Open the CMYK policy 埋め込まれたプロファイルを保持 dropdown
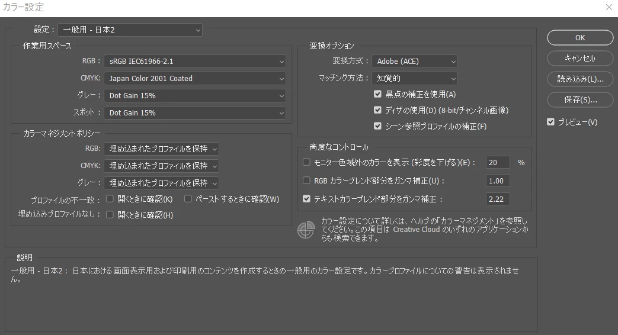Image resolution: width=618 pixels, height=335 pixels. pyautogui.click(x=162, y=166)
